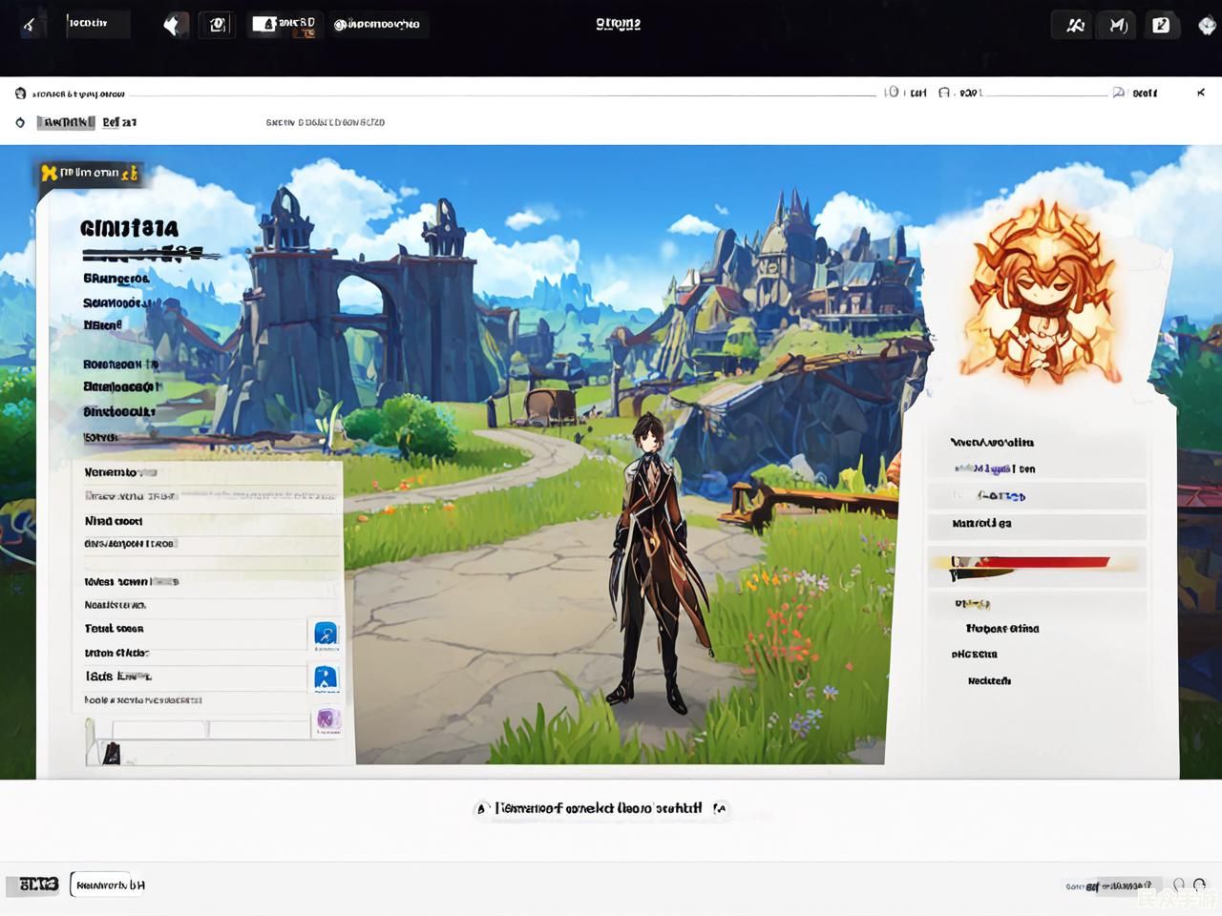The height and width of the screenshot is (916, 1222).
Task: Click the white diamond-shaped icon in the top bar
Action: point(173,25)
